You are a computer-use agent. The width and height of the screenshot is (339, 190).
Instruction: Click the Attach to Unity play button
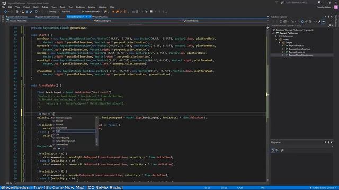click(92, 12)
